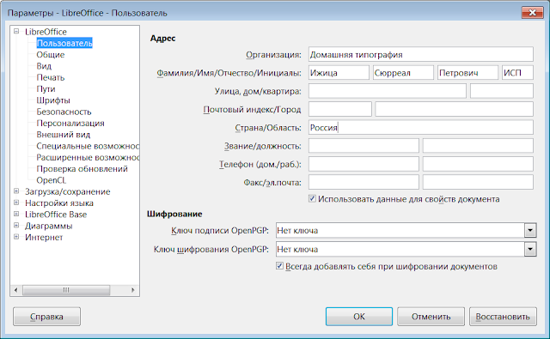
Task: Click the surname field containing Ижица
Action: pyautogui.click(x=339, y=72)
